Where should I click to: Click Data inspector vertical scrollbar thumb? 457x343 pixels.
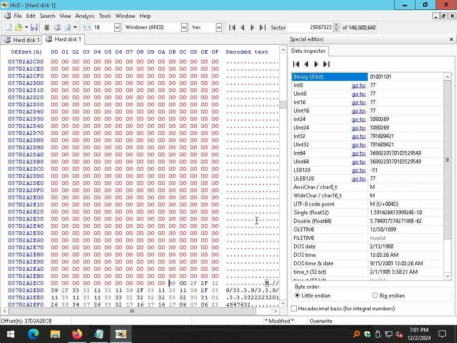pyautogui.click(x=447, y=160)
